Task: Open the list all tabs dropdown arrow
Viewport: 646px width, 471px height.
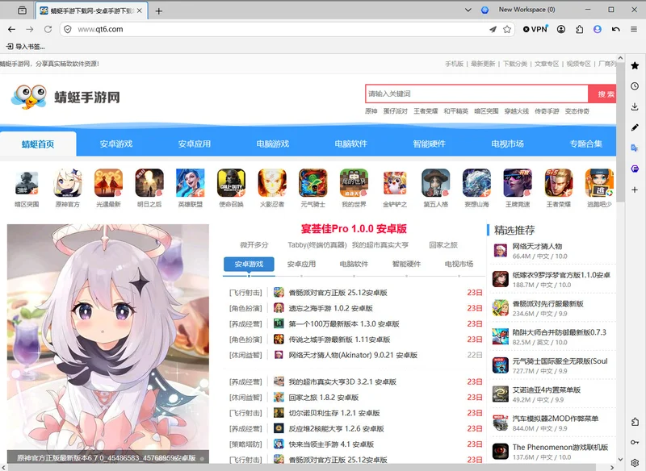Action: (468, 10)
